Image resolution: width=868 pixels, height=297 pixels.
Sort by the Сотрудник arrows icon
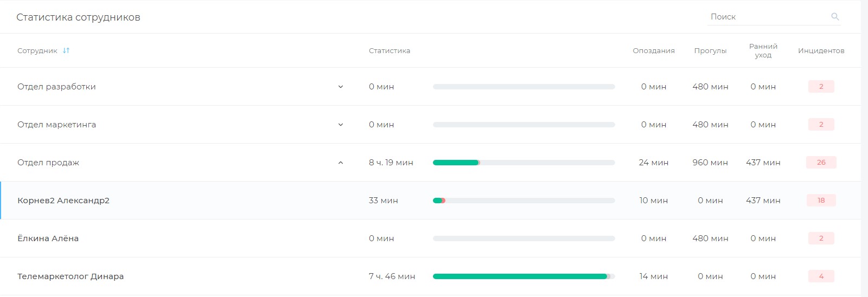coord(66,50)
